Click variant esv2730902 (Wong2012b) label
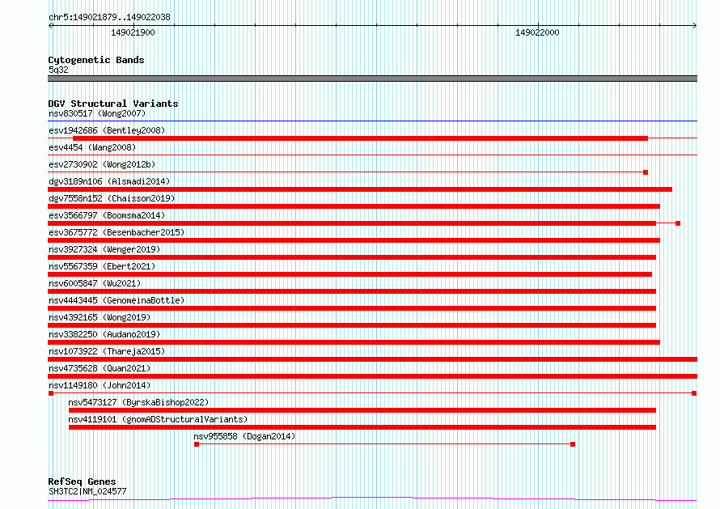This screenshot has width=720, height=509. pyautogui.click(x=102, y=164)
